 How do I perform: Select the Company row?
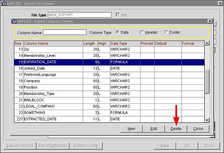coord(109,81)
